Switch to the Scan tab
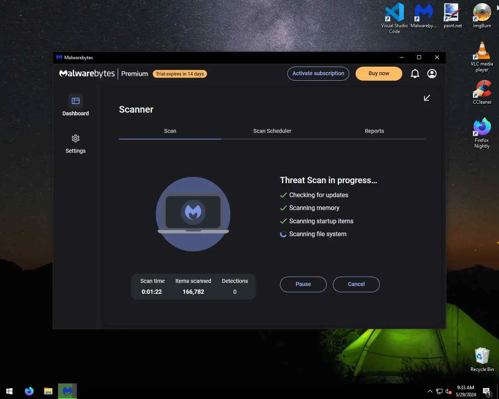Image resolution: width=499 pixels, height=399 pixels. coord(170,131)
